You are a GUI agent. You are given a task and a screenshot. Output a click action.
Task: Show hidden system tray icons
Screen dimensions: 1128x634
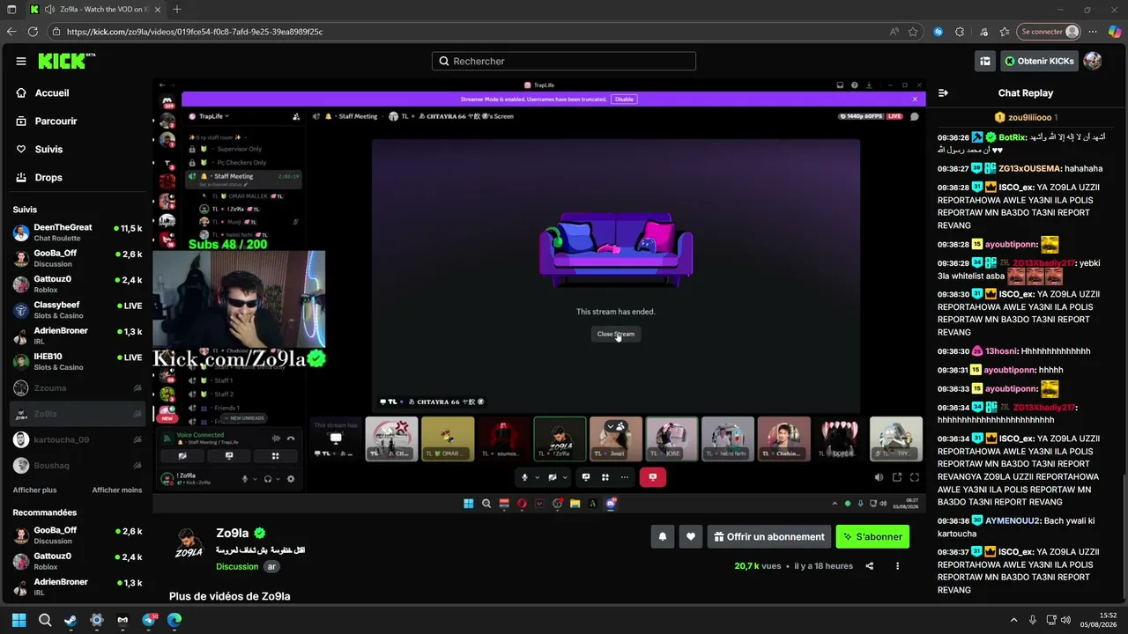pyautogui.click(x=1013, y=620)
